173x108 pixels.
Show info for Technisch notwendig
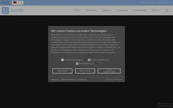pos(84,60)
